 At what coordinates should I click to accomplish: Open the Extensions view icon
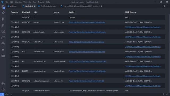coord(3,38)
